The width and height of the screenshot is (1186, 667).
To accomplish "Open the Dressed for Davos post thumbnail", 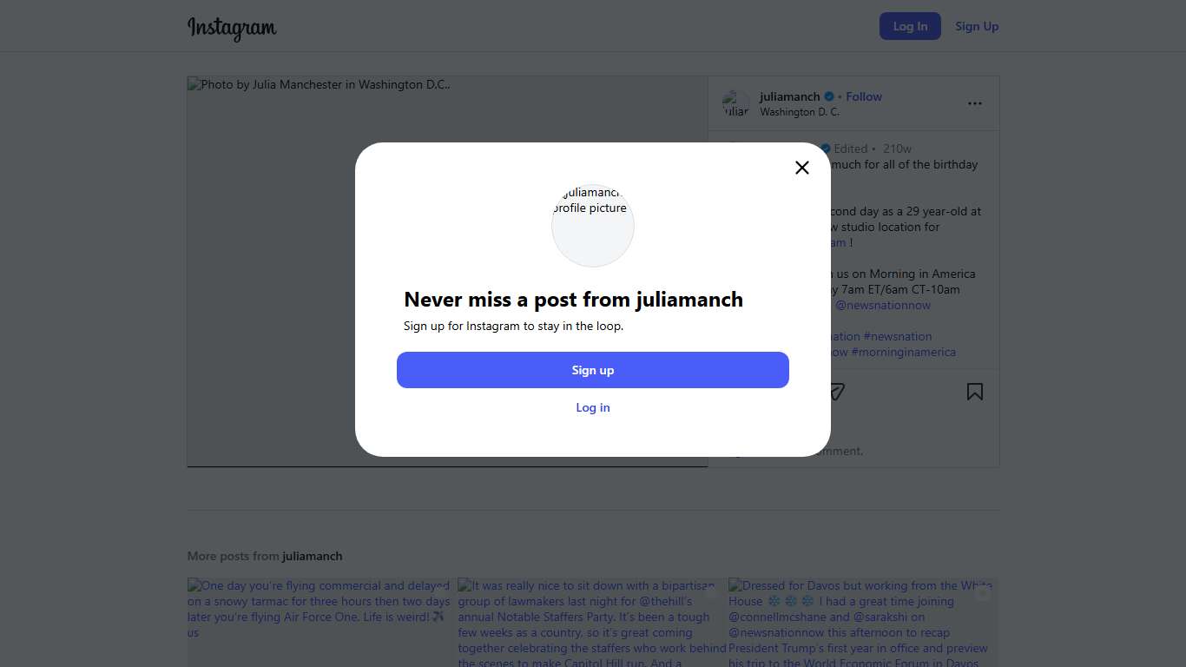I will click(862, 622).
